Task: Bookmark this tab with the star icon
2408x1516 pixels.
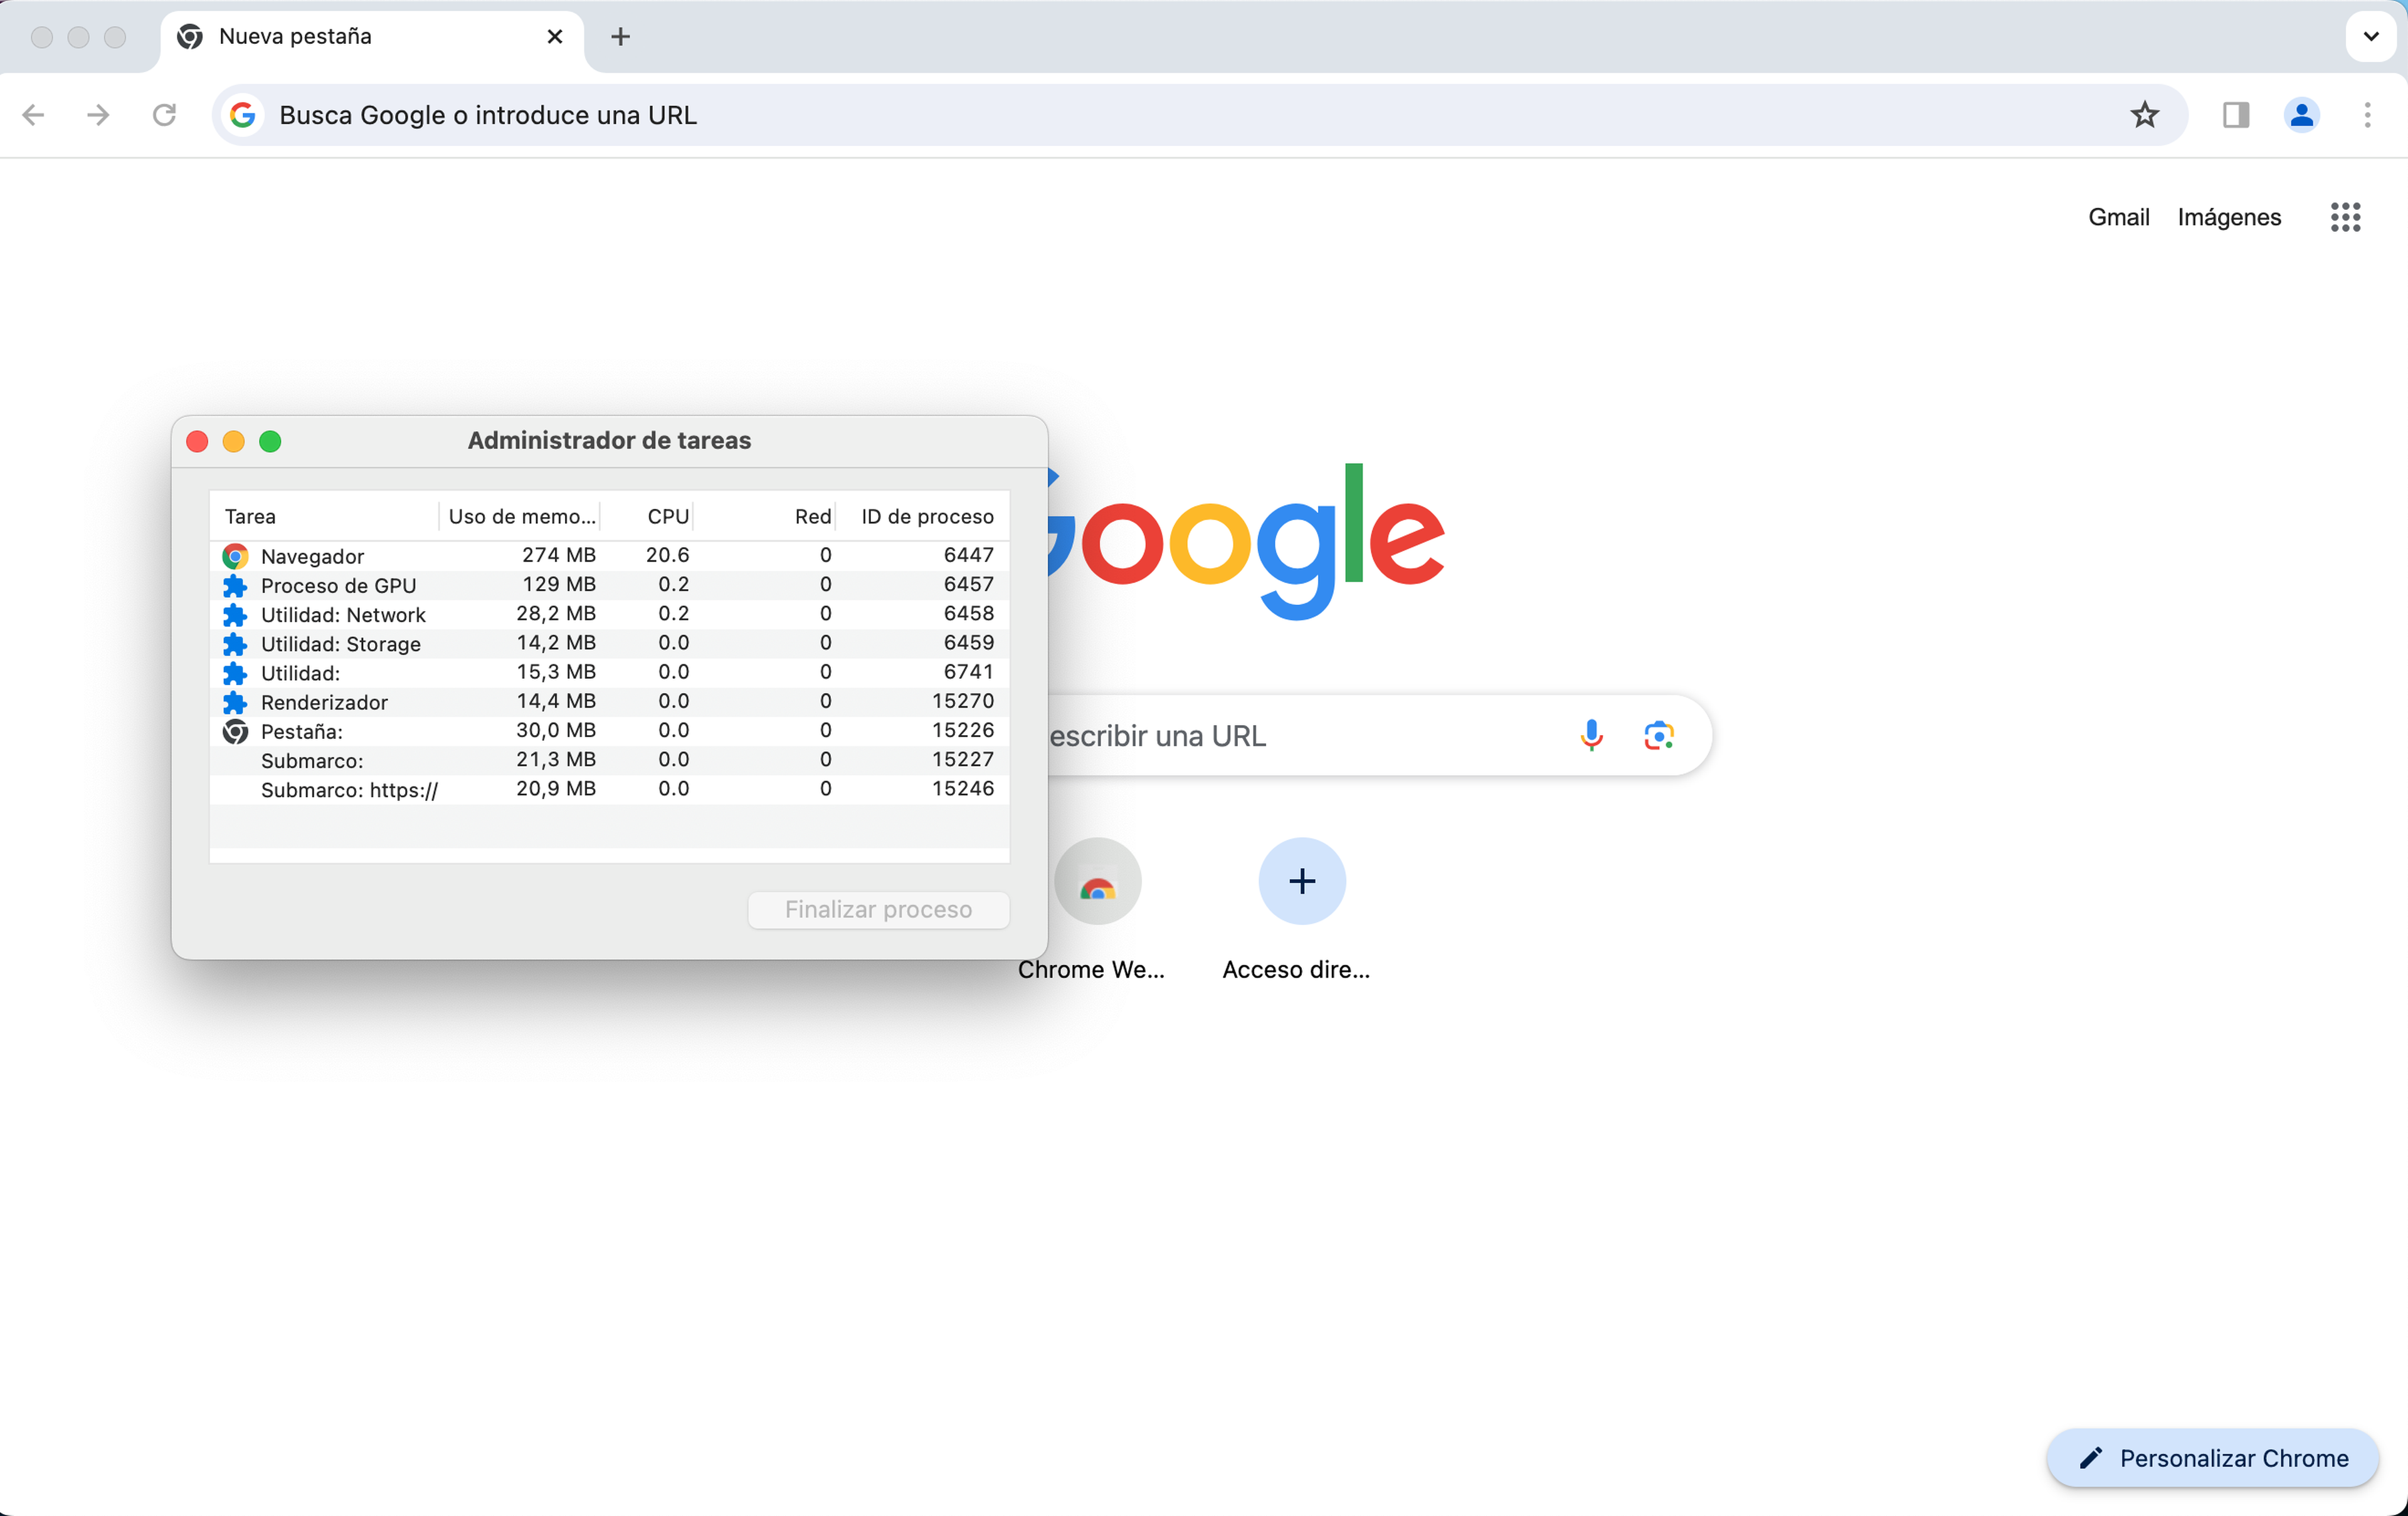Action: pyautogui.click(x=2144, y=115)
